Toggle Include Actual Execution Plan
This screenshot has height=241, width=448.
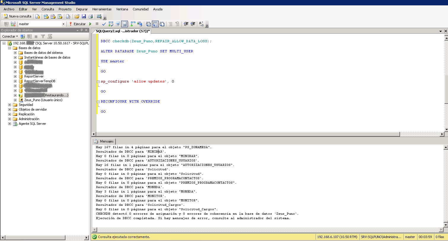pos(133,24)
